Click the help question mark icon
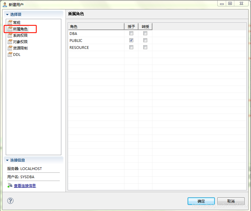The height and width of the screenshot is (211, 251). click(10, 201)
